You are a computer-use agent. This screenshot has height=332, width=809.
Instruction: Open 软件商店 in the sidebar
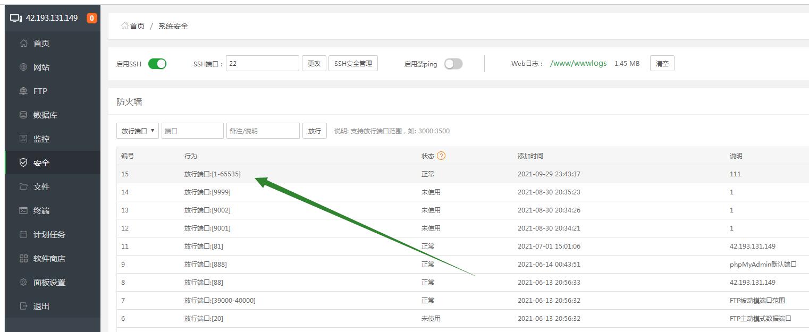(49, 259)
